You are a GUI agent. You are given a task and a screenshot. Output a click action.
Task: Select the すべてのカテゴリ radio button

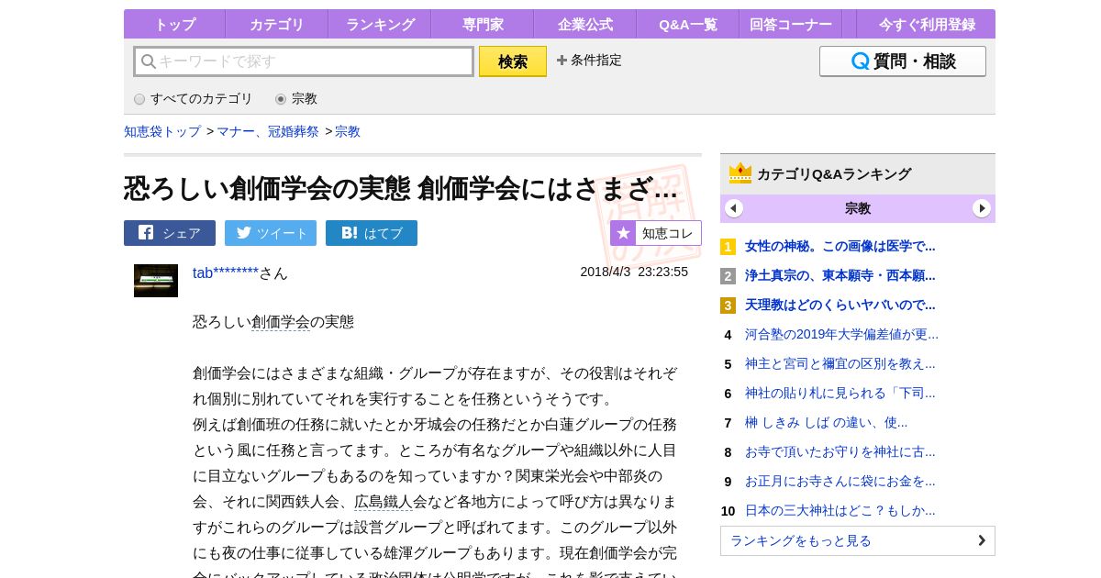[x=139, y=99]
